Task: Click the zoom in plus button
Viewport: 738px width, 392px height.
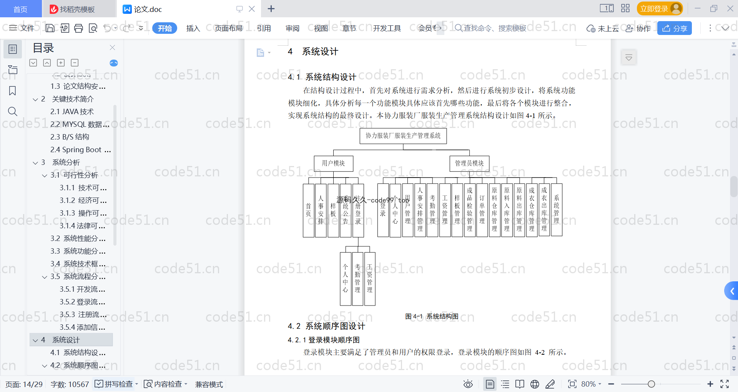Action: 710,384
